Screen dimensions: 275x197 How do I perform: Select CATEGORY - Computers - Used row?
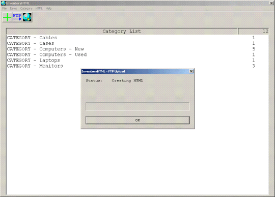[137, 54]
